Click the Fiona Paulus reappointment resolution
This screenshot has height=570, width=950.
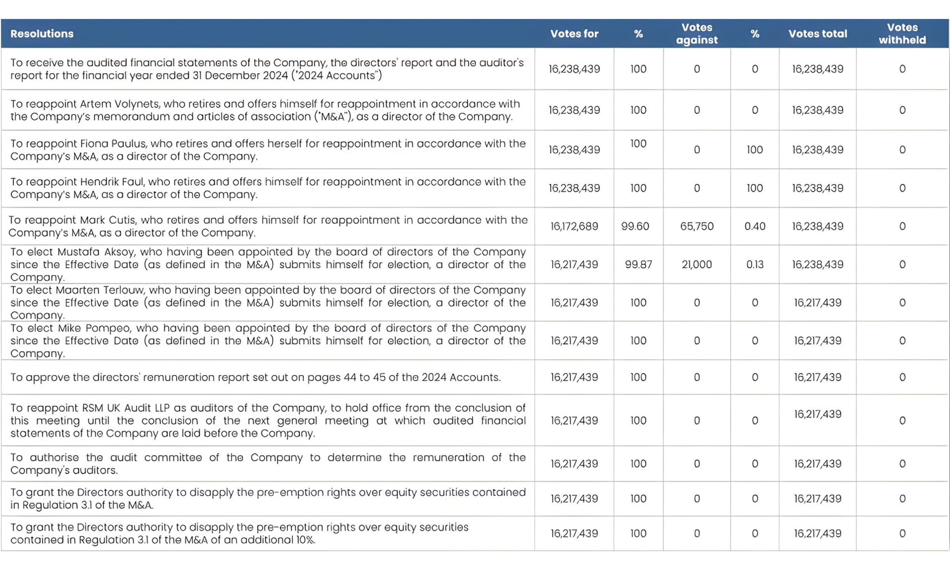coord(268,150)
